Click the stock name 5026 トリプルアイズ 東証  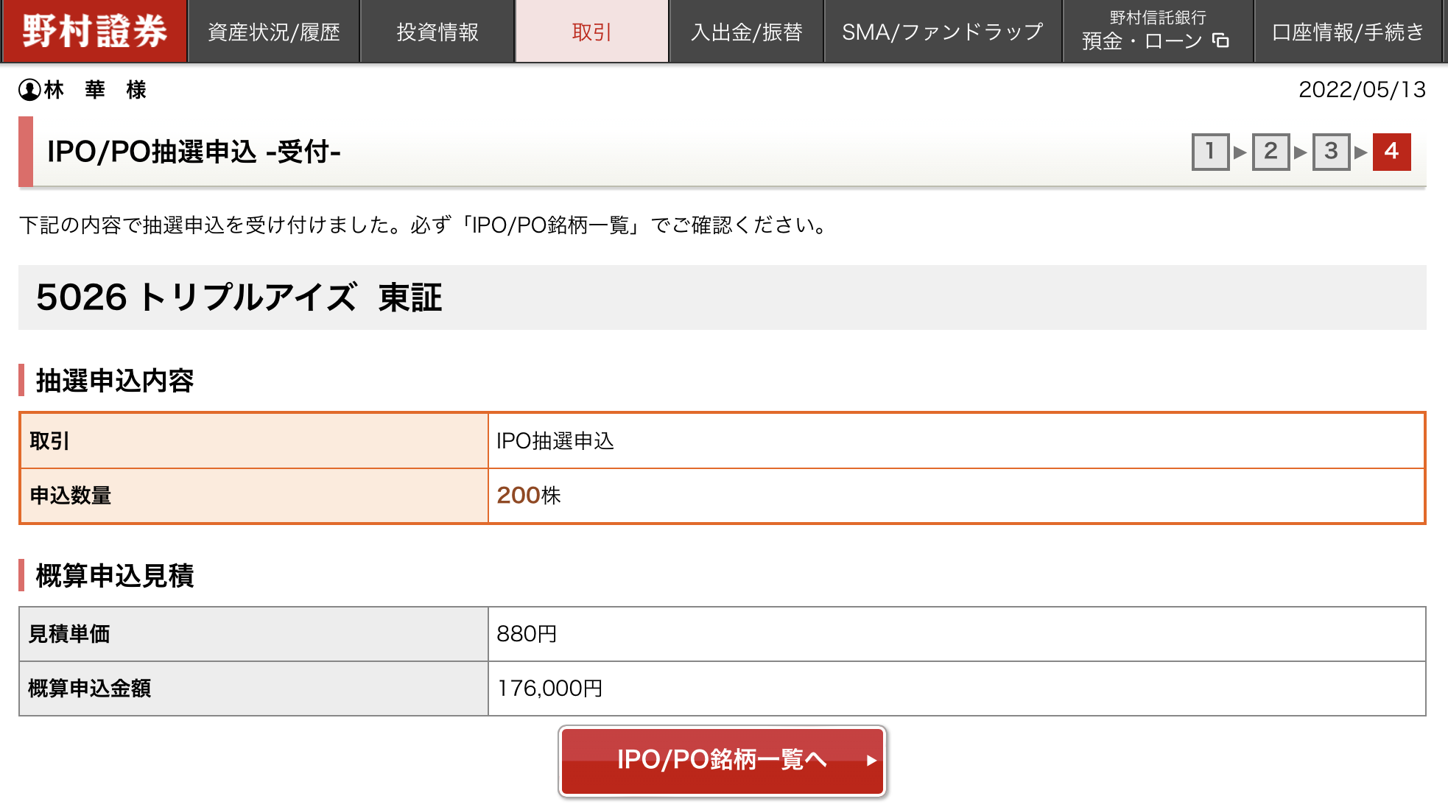pos(239,297)
